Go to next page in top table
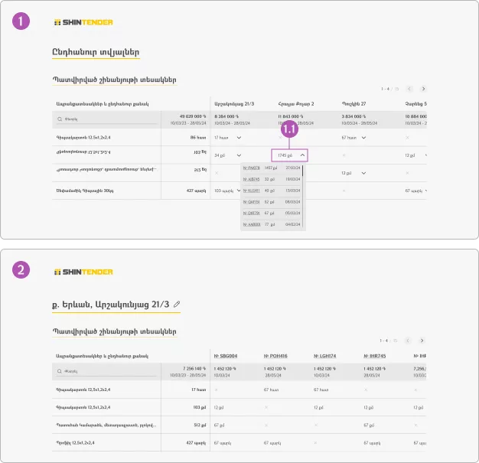This screenshot has width=479, height=463. pyautogui.click(x=423, y=89)
